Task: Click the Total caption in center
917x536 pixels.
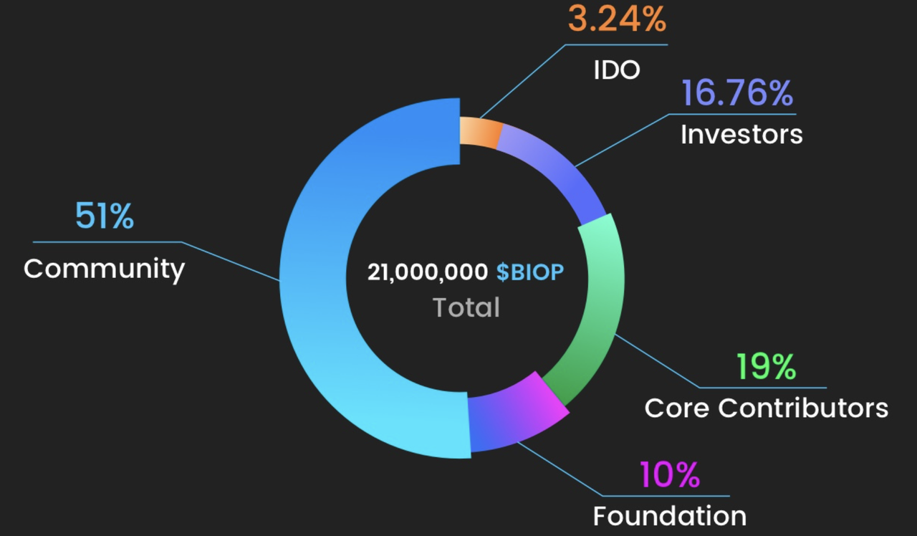Action: [466, 308]
